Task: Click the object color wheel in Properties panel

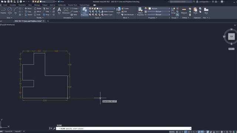Action: pos(146,8)
